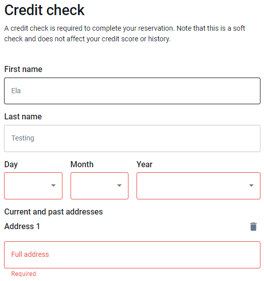Delete Address 1 with the trash icon
Image resolution: width=264 pixels, height=281 pixels.
click(x=253, y=227)
